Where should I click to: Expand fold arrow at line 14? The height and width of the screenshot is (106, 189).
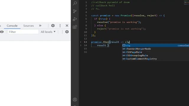81,45
